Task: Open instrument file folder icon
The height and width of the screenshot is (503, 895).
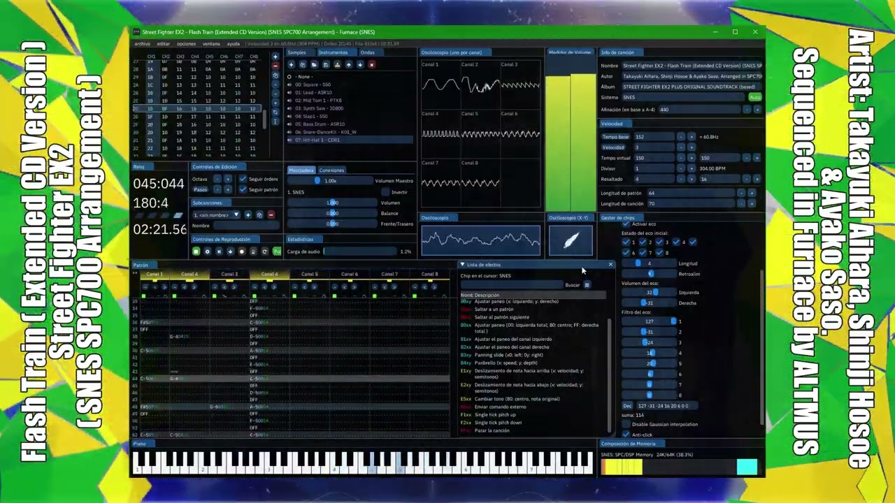Action: click(314, 64)
